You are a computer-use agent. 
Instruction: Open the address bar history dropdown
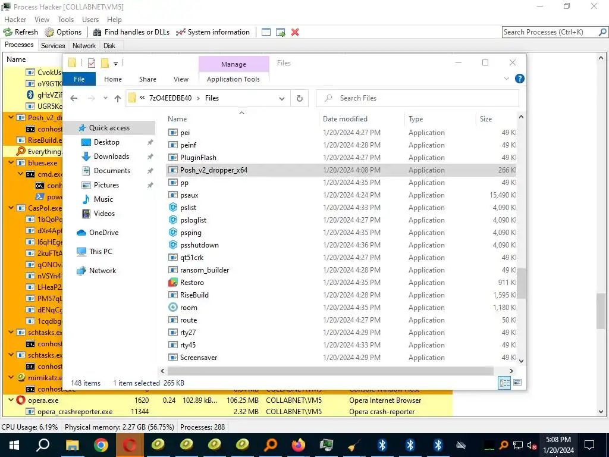coord(282,98)
